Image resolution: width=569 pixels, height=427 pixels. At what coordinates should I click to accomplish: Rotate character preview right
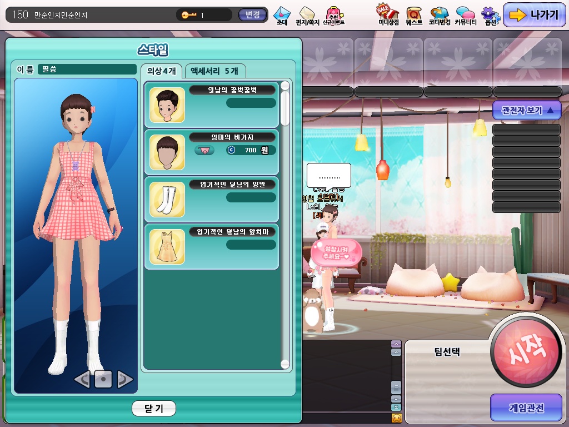coord(124,380)
